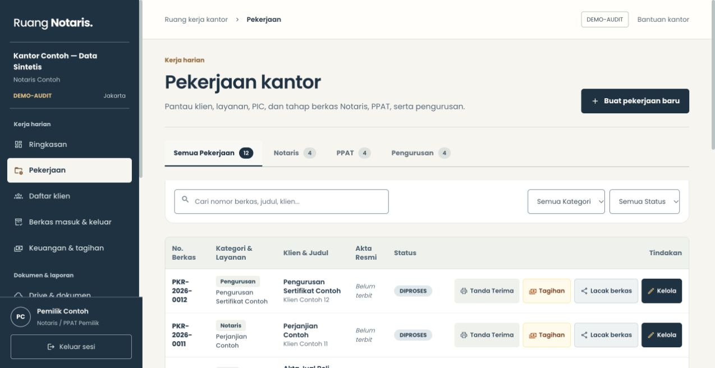Click the Ruang kerja kantor breadcrumb
Viewport: 715px width, 368px height.
click(196, 20)
